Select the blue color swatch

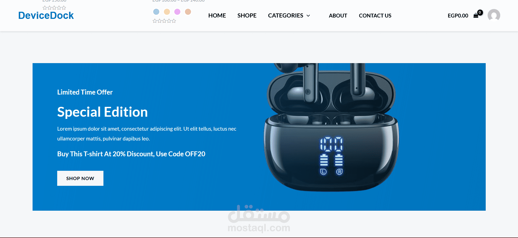point(156,12)
